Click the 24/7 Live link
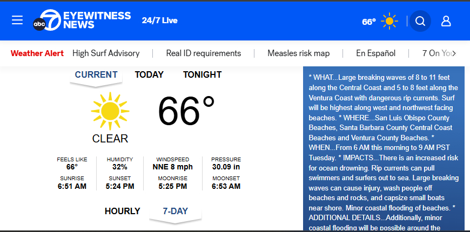The height and width of the screenshot is (232, 470). click(x=159, y=21)
